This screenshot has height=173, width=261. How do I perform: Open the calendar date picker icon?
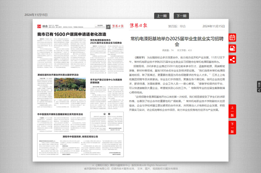[232, 38]
